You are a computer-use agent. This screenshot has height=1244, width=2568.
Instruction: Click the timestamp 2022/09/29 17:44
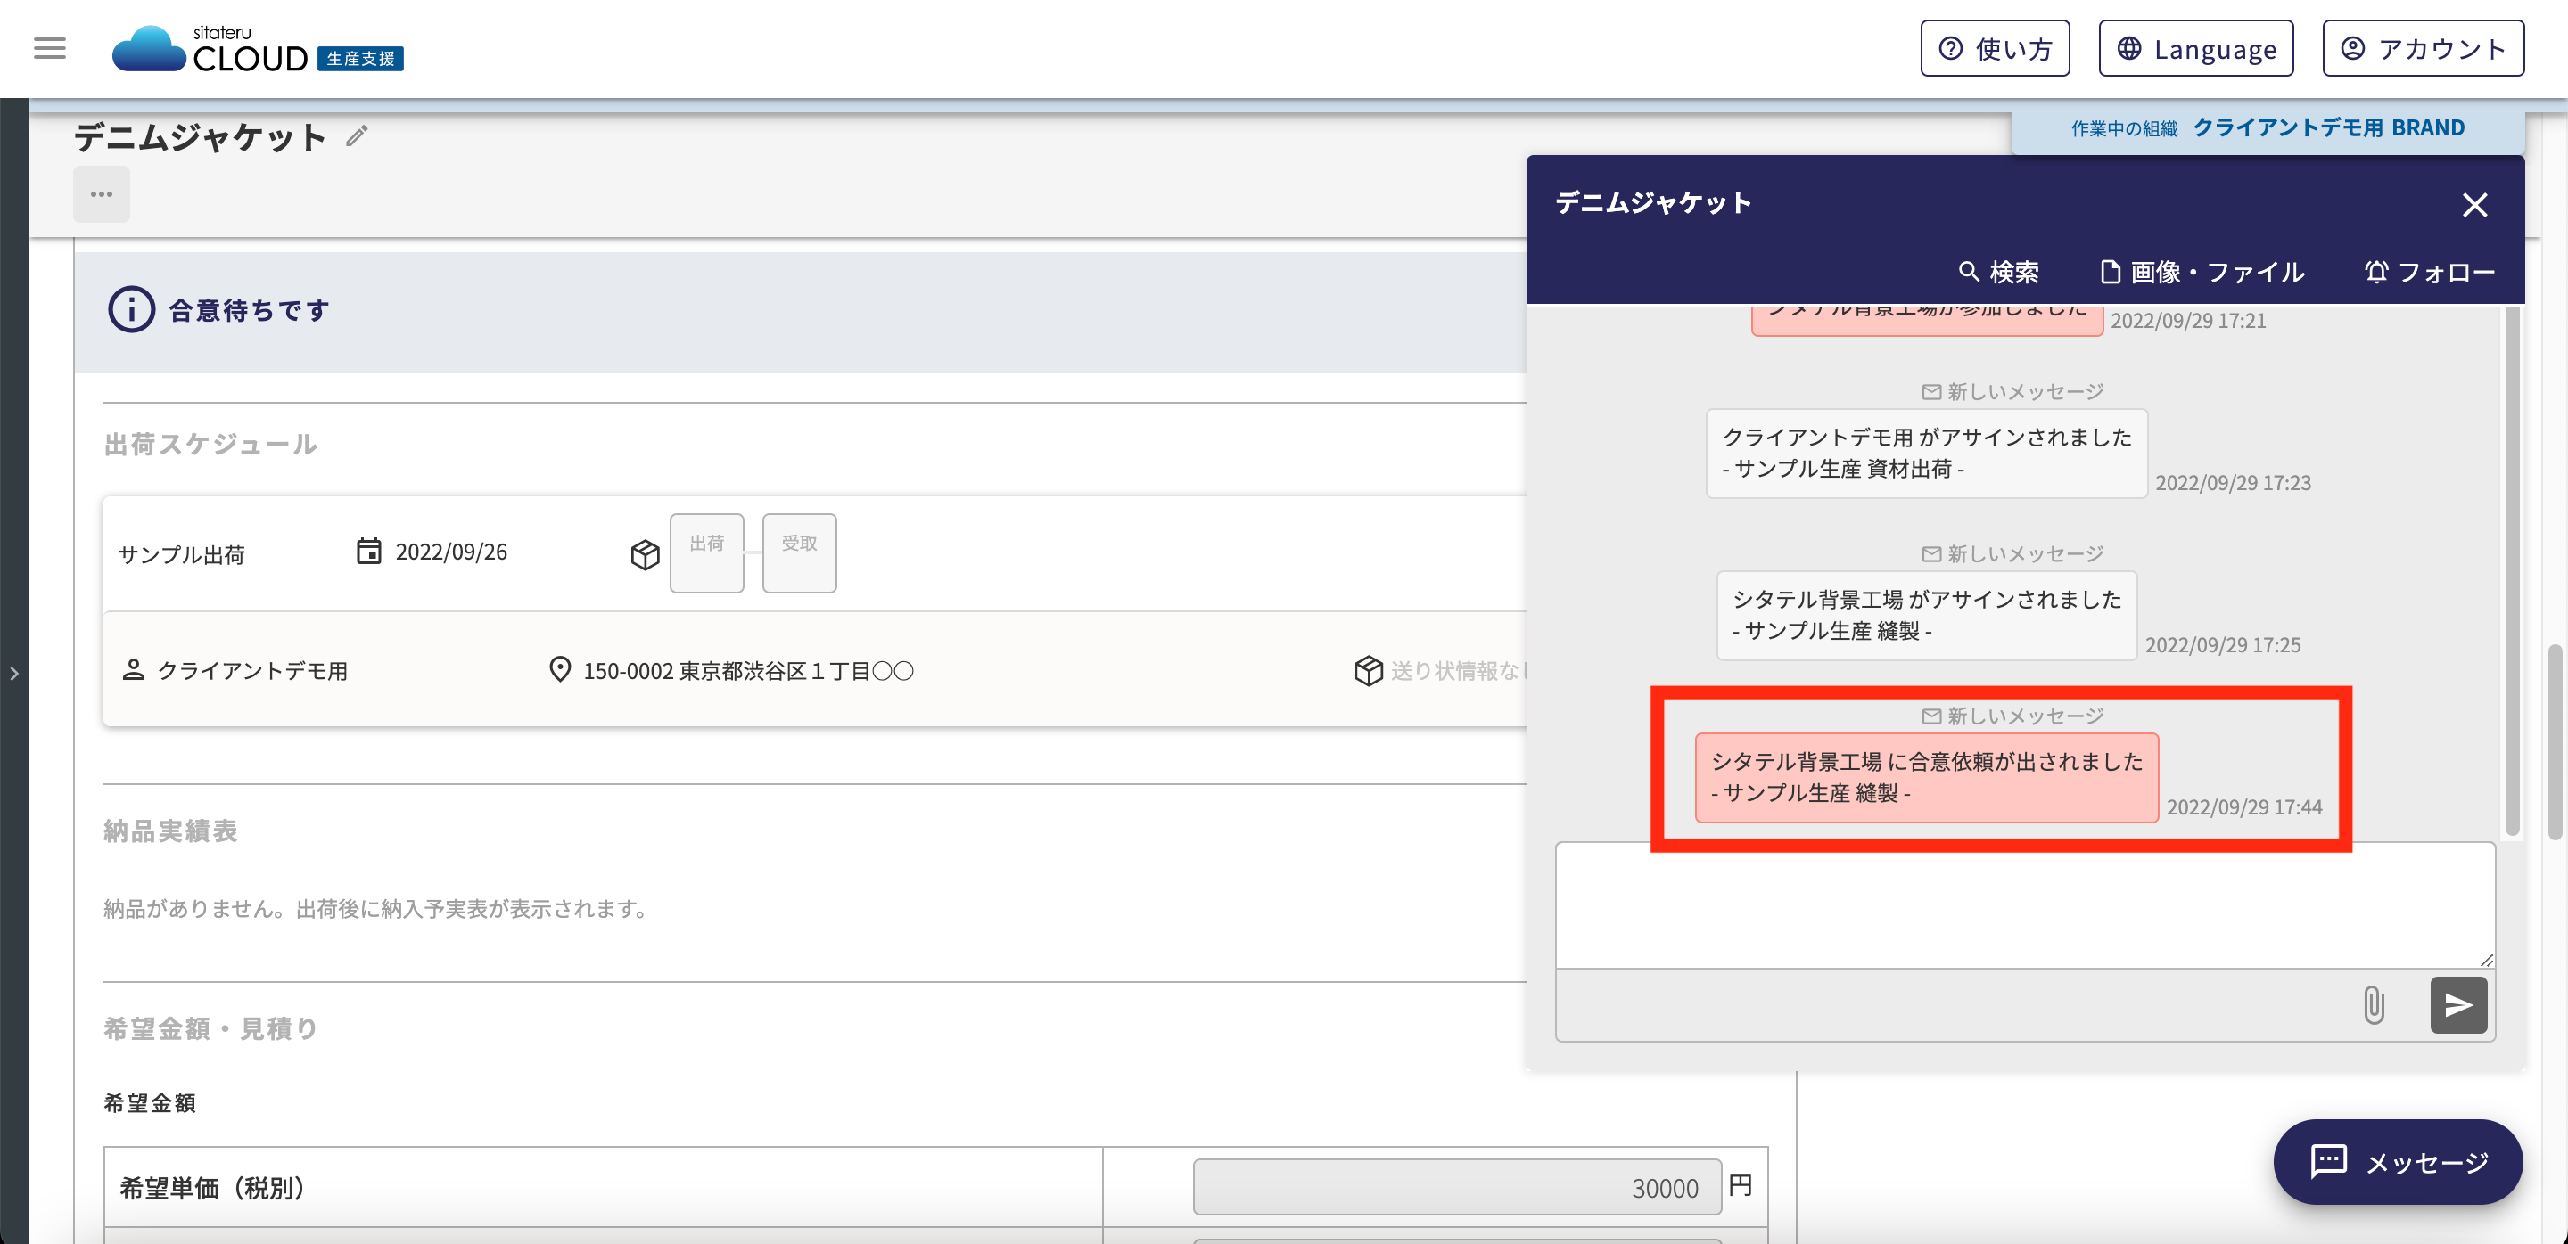coord(2244,806)
